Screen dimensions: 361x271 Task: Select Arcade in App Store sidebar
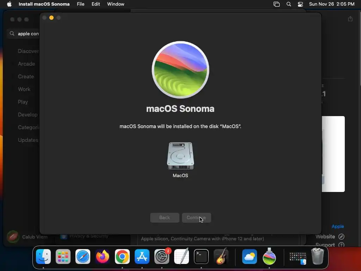tap(26, 64)
